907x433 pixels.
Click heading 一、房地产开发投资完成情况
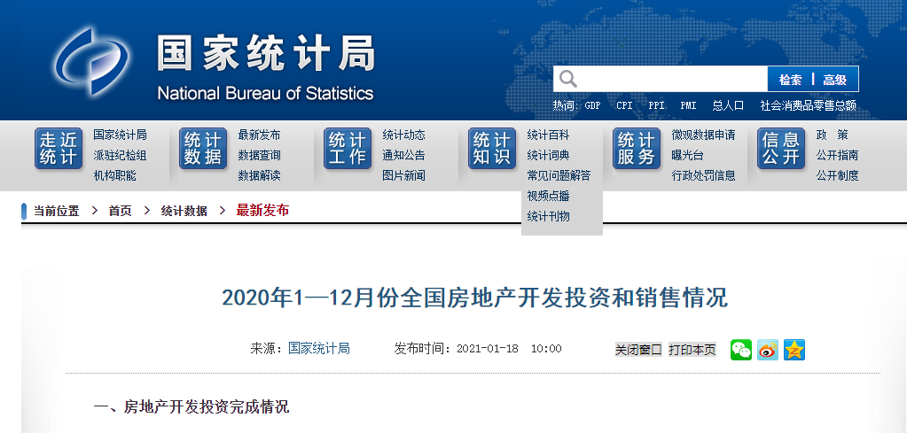[x=192, y=407]
